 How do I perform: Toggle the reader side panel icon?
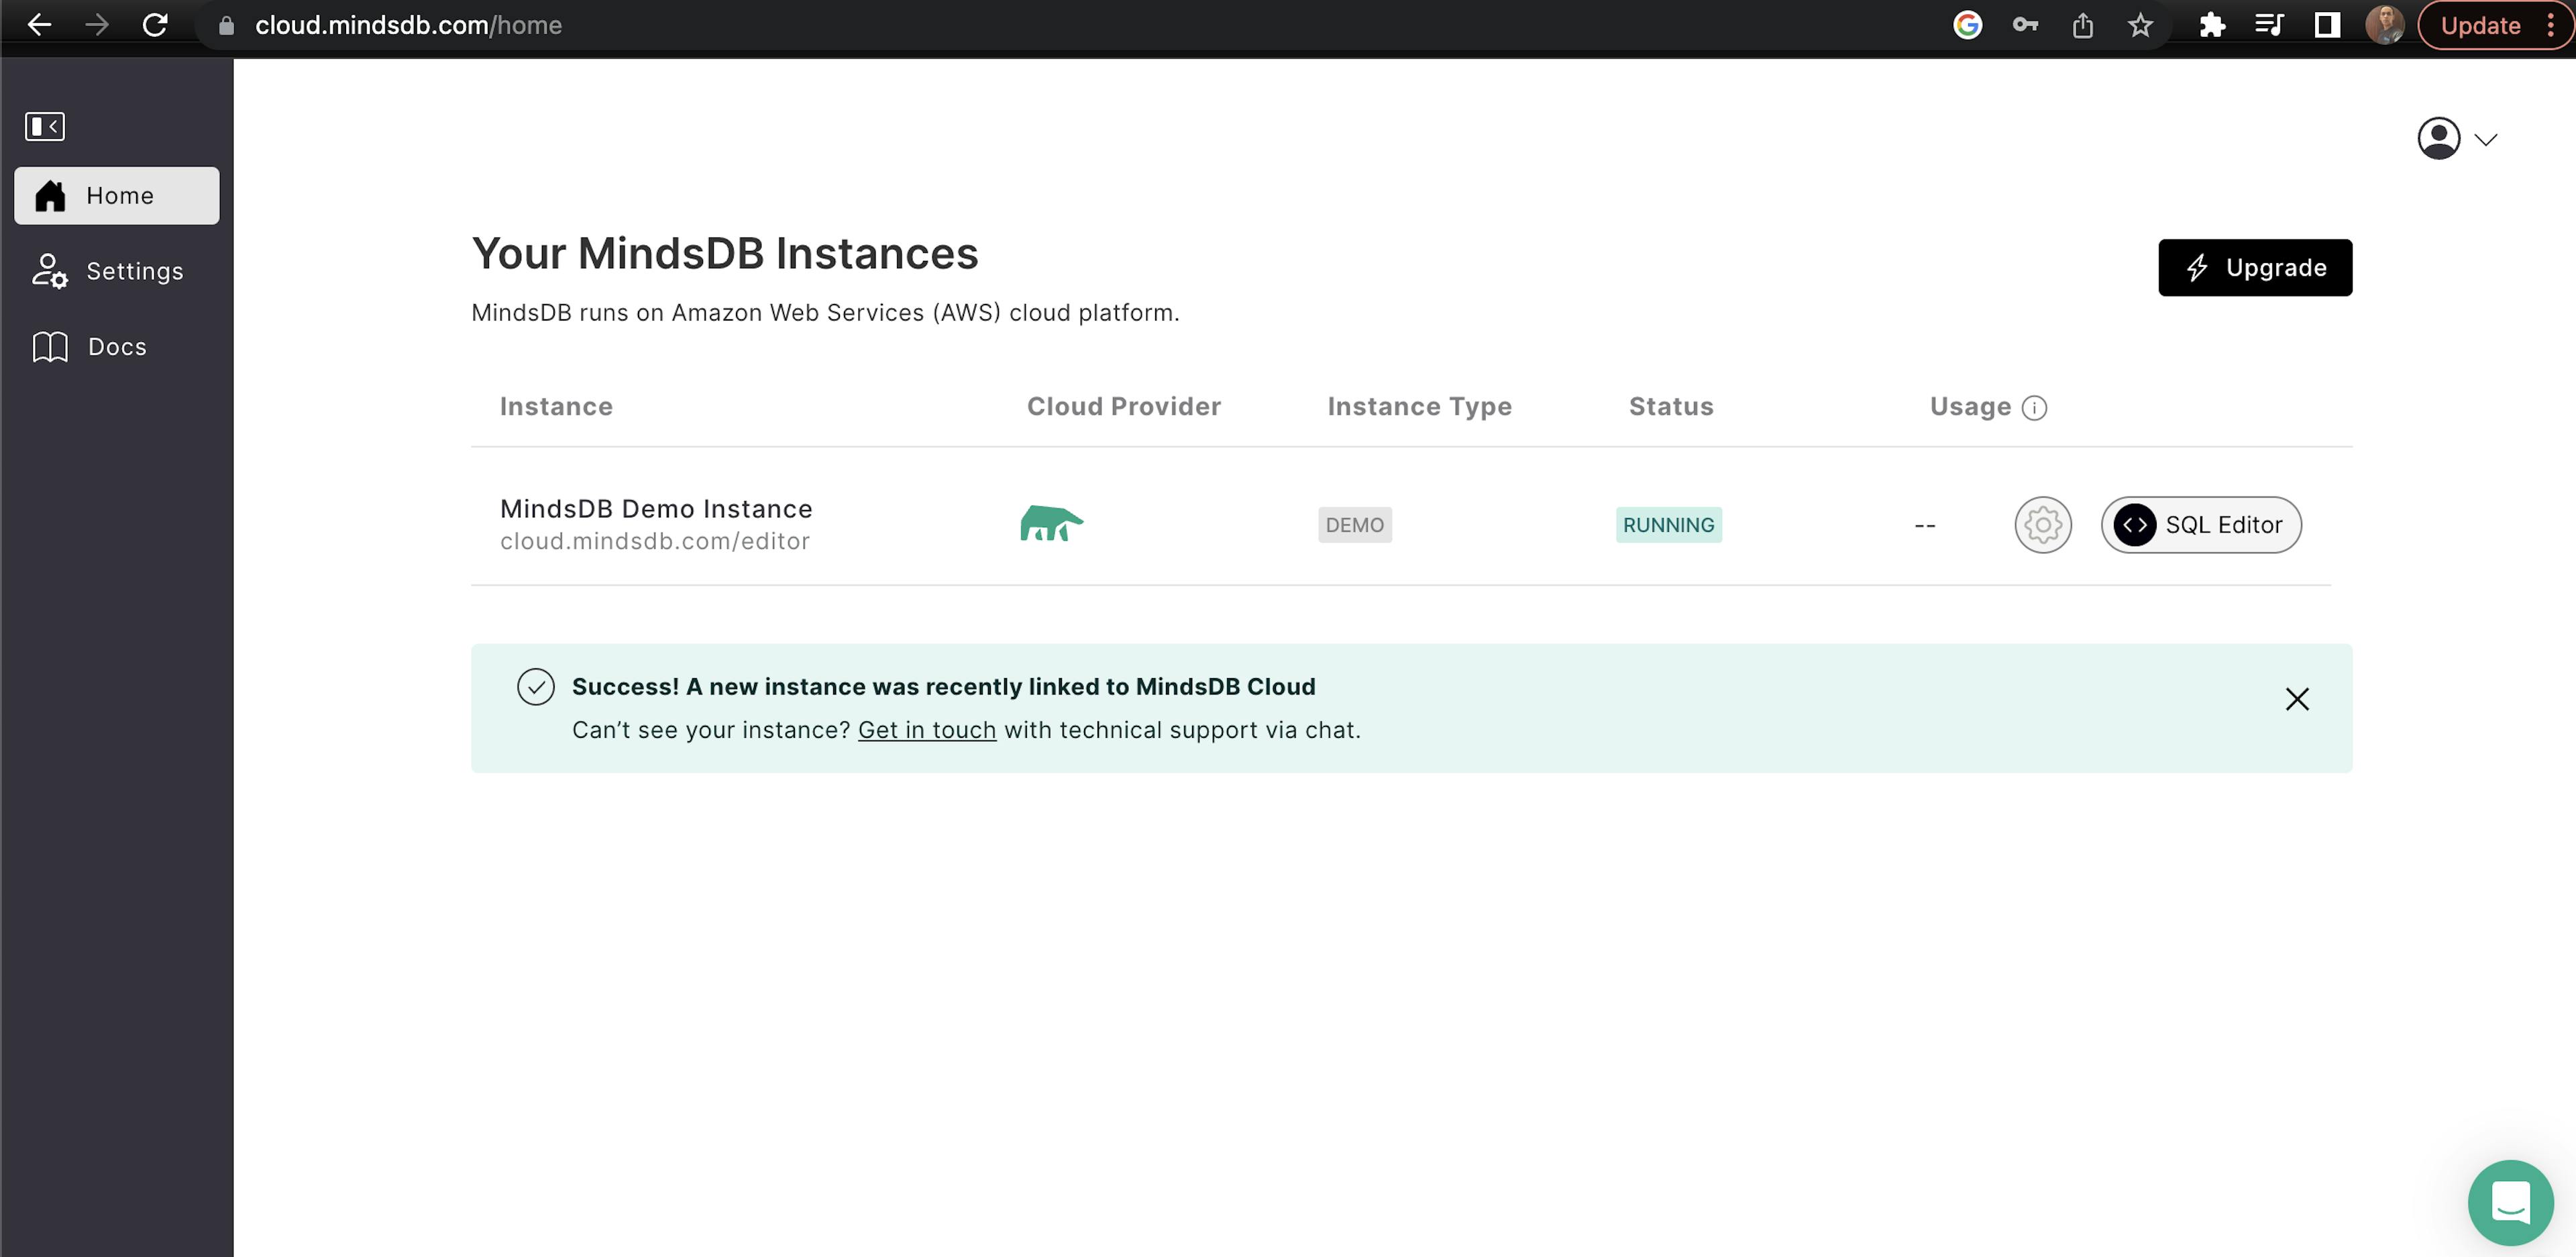coord(2327,24)
